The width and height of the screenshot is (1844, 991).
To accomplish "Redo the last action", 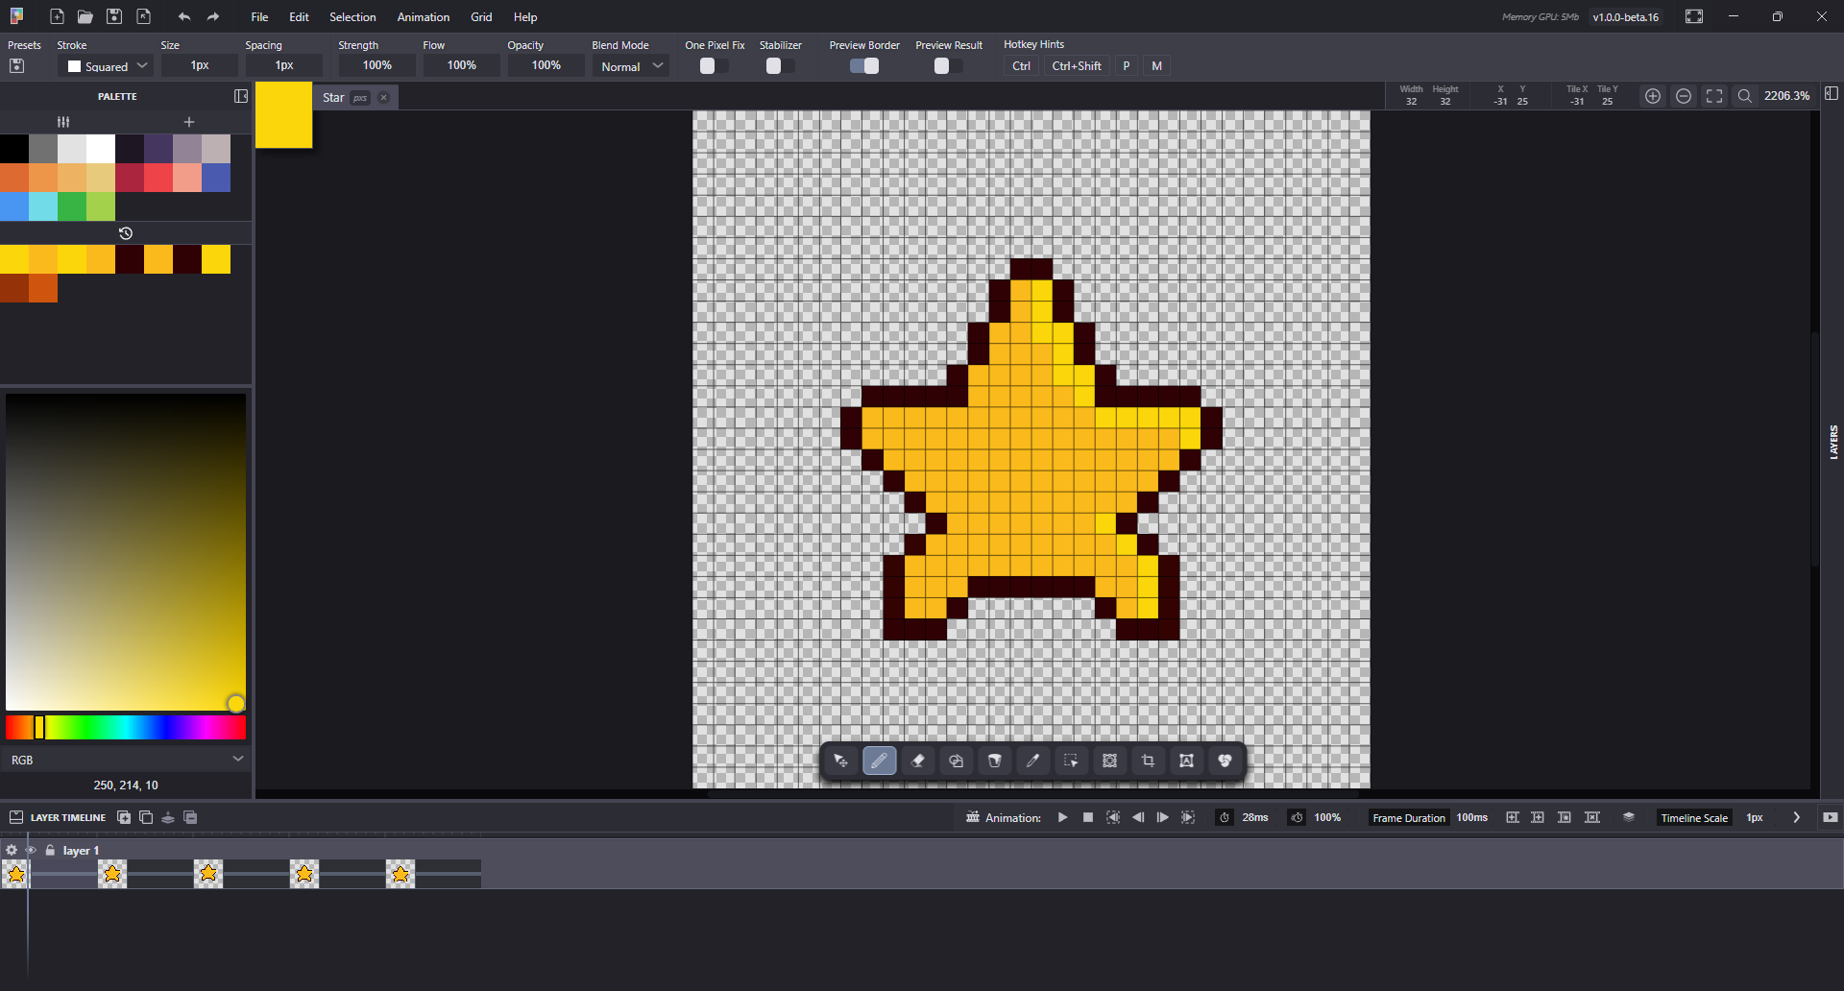I will (213, 16).
